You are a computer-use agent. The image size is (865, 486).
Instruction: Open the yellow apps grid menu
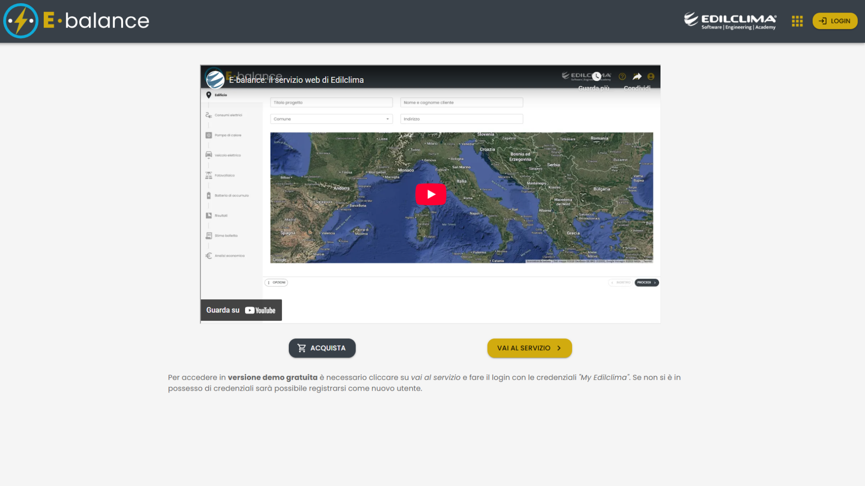click(797, 21)
